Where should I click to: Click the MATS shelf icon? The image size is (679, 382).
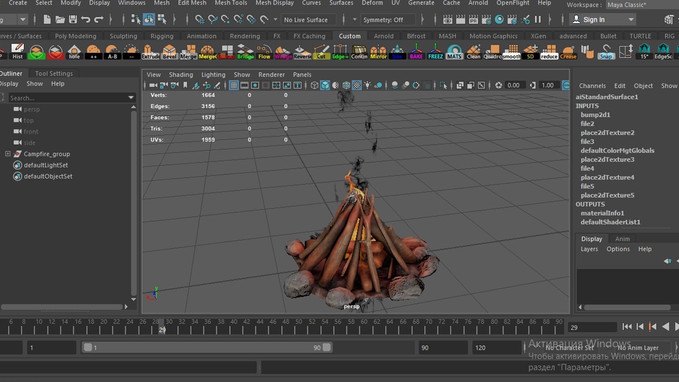point(454,52)
